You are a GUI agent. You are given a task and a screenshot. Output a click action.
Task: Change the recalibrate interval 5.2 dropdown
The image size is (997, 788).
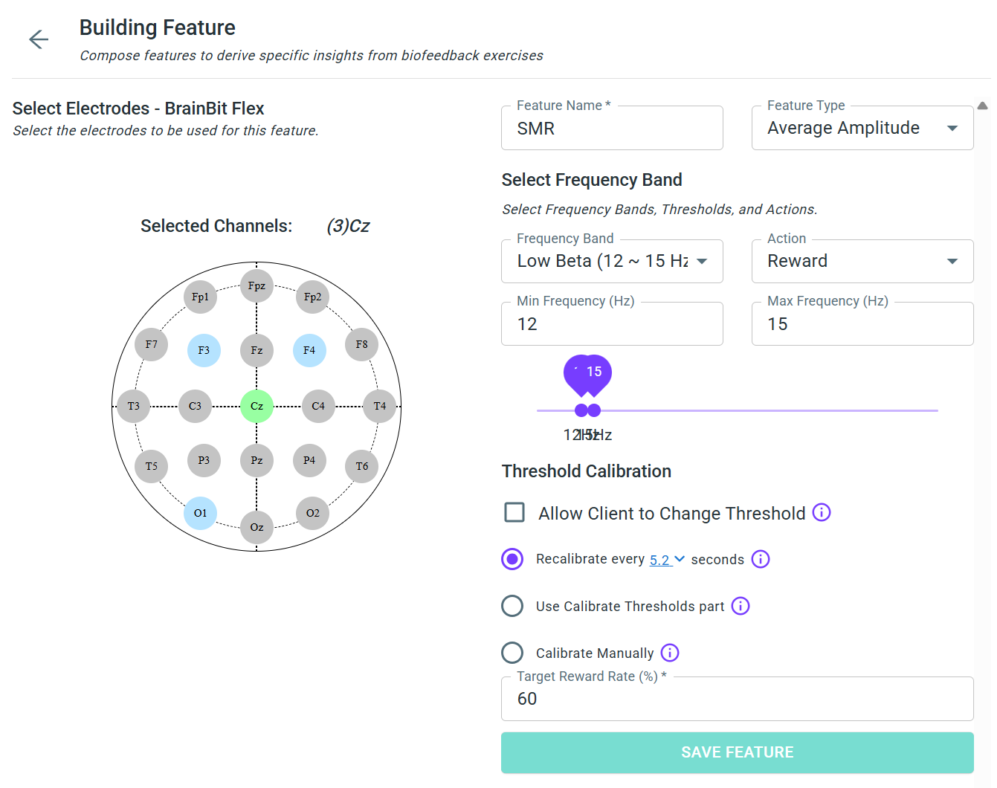coord(667,560)
